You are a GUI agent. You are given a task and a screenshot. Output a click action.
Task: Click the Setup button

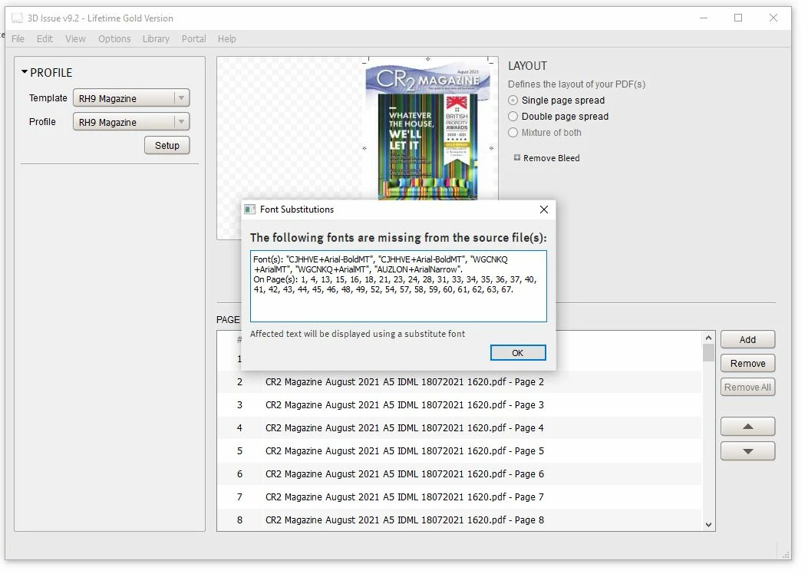[x=167, y=145]
